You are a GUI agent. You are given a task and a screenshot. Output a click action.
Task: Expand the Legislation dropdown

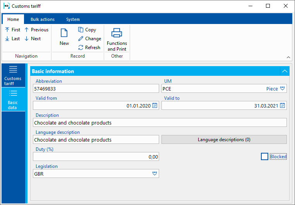pos(155,174)
